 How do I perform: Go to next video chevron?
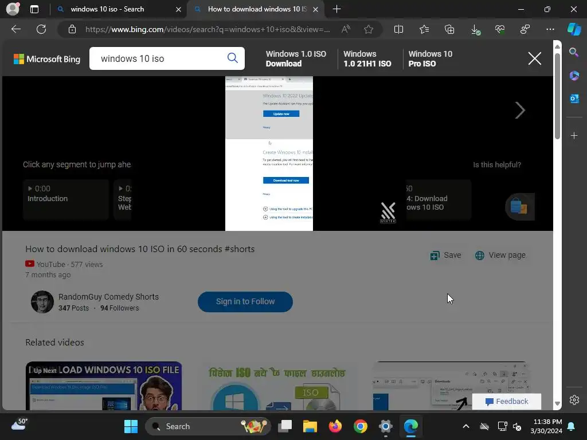pos(520,111)
